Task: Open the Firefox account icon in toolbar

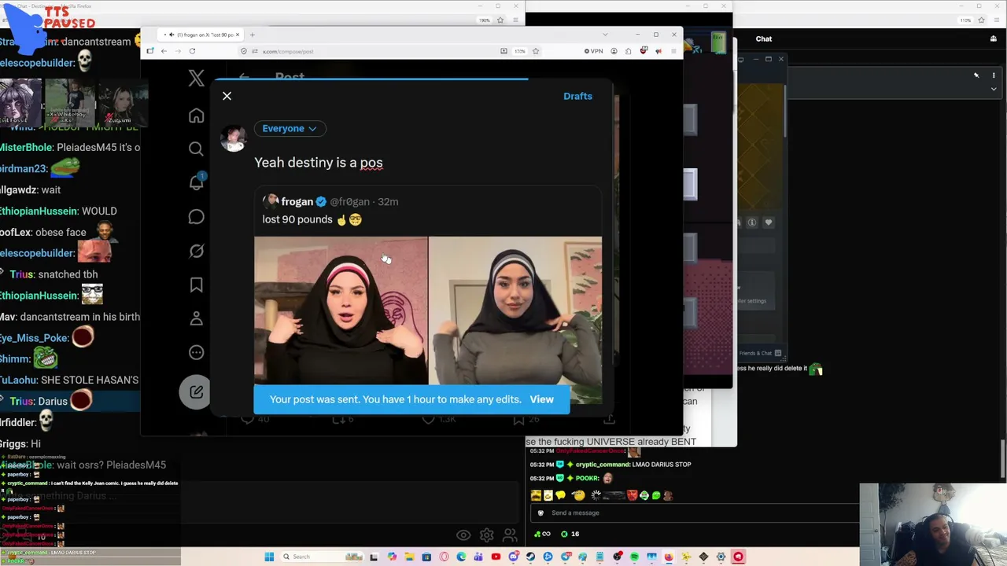Action: [614, 51]
